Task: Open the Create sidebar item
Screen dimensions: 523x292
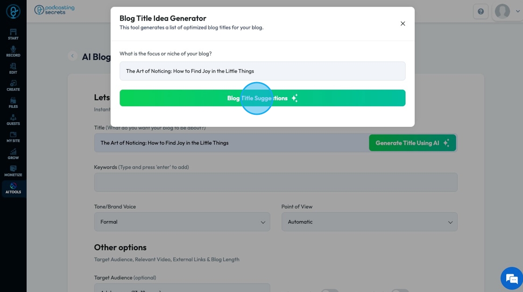Action: click(x=13, y=85)
